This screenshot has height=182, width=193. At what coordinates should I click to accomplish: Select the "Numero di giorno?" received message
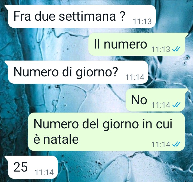click(x=77, y=72)
